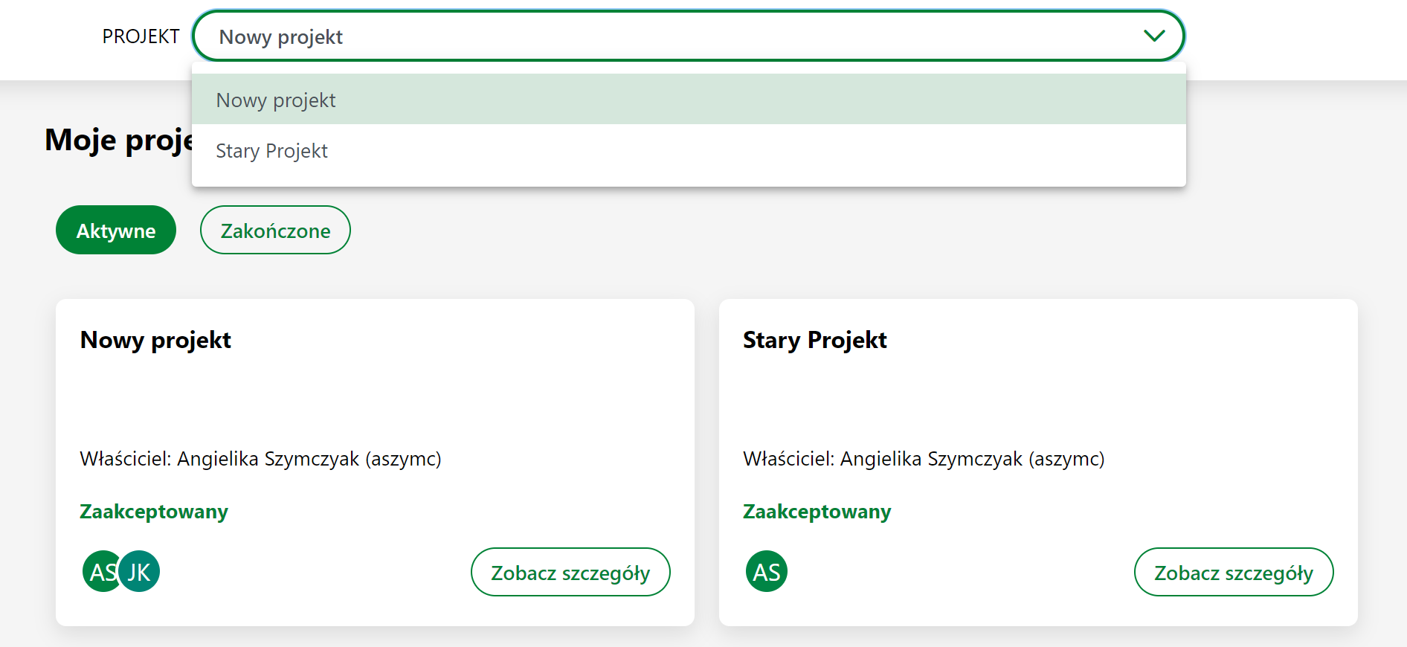This screenshot has height=647, width=1407.
Task: Click the AS avatar on Stary Projekt card
Action: tap(767, 571)
